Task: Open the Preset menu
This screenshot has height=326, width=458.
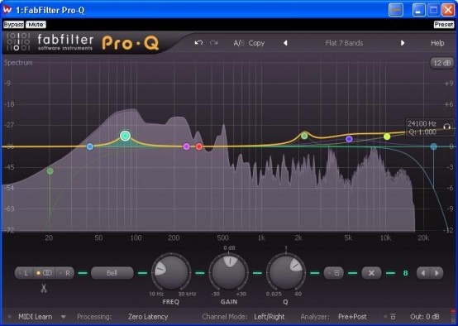Action: coord(444,25)
